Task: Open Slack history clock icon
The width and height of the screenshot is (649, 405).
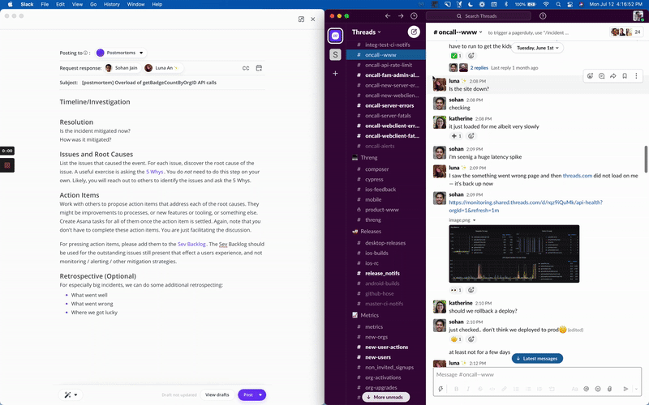Action: point(414,16)
